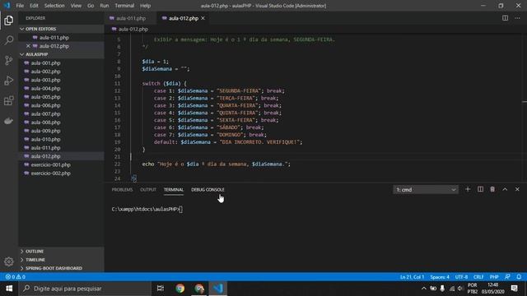Close aula-012.php in Open Editors list
This screenshot has width=527, height=296.
(x=28, y=46)
